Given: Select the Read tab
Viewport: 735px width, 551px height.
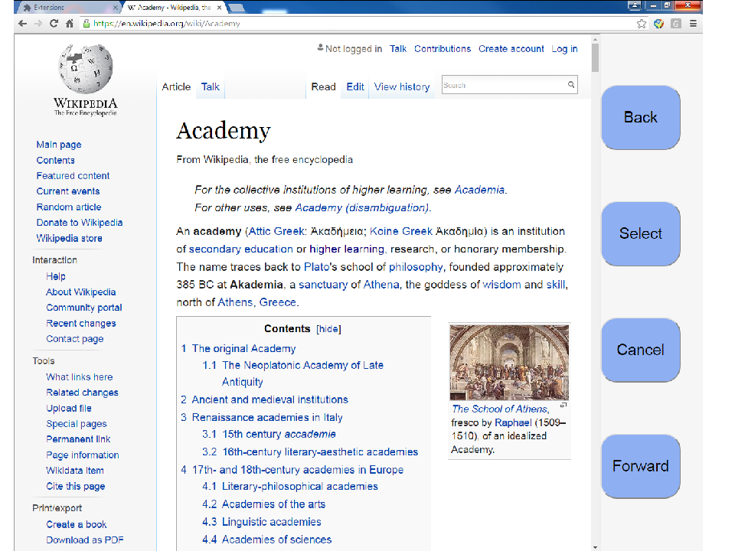Looking at the screenshot, I should [323, 86].
